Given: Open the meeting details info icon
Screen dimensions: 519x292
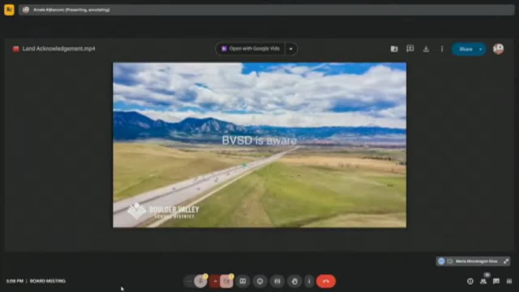Looking at the screenshot, I should coord(470,281).
